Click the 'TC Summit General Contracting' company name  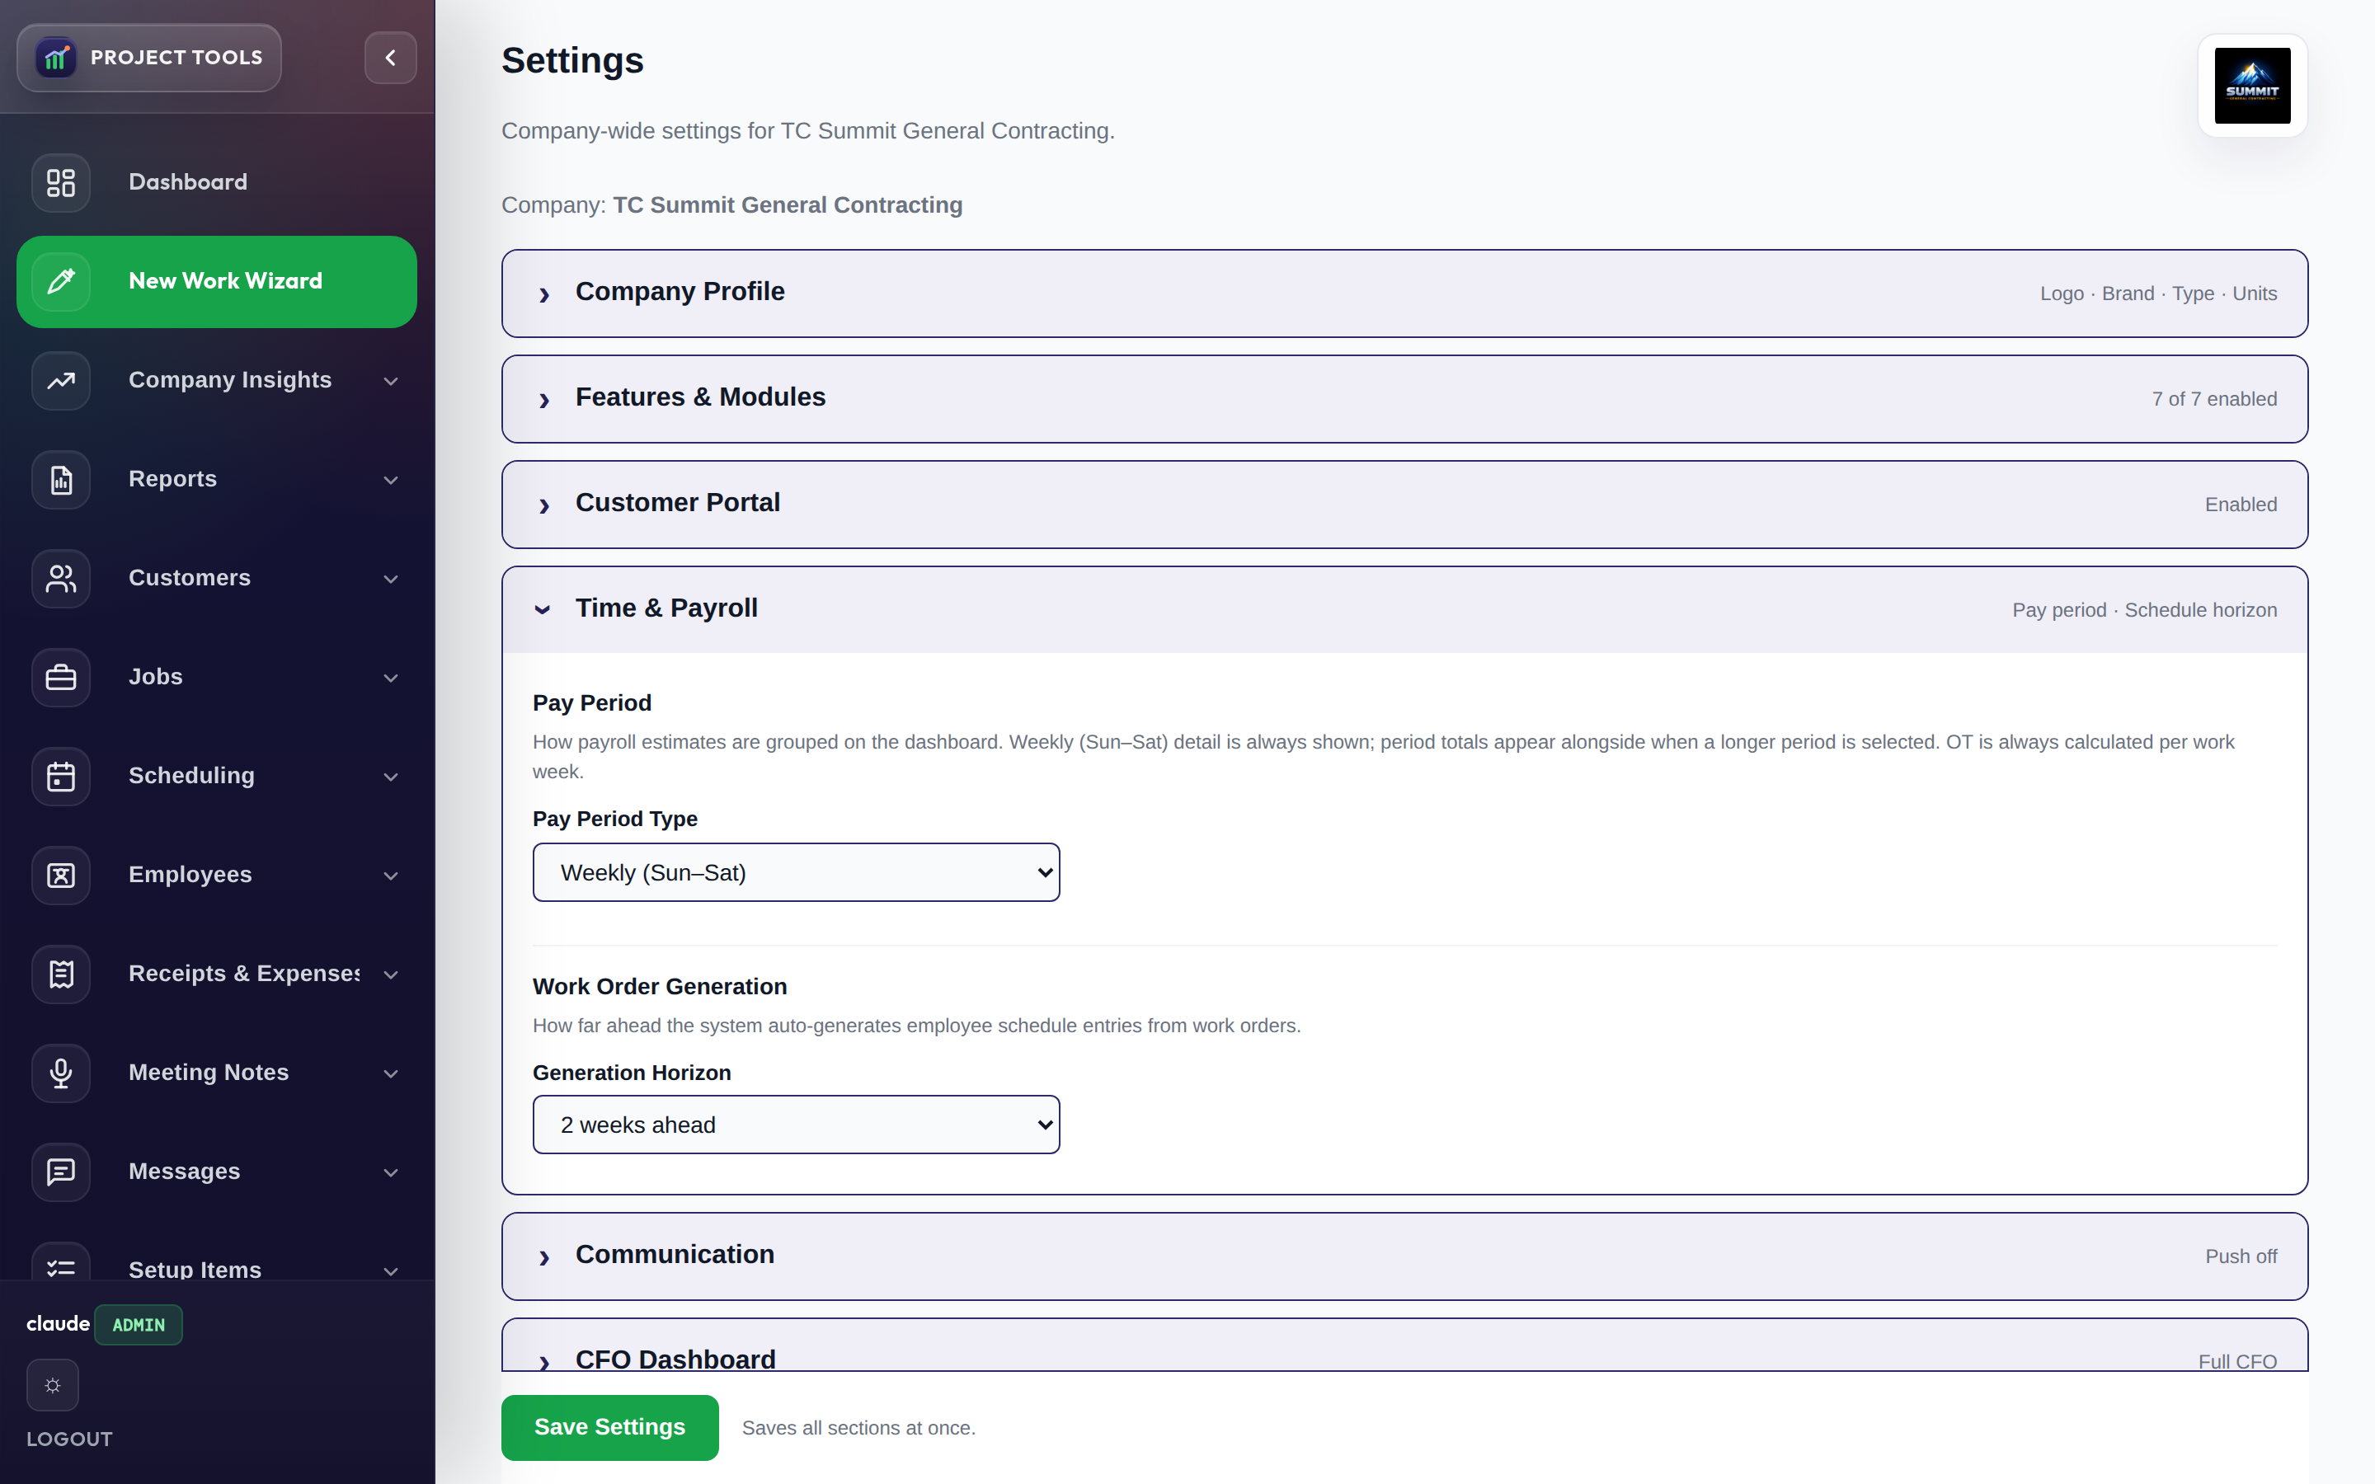click(x=787, y=205)
